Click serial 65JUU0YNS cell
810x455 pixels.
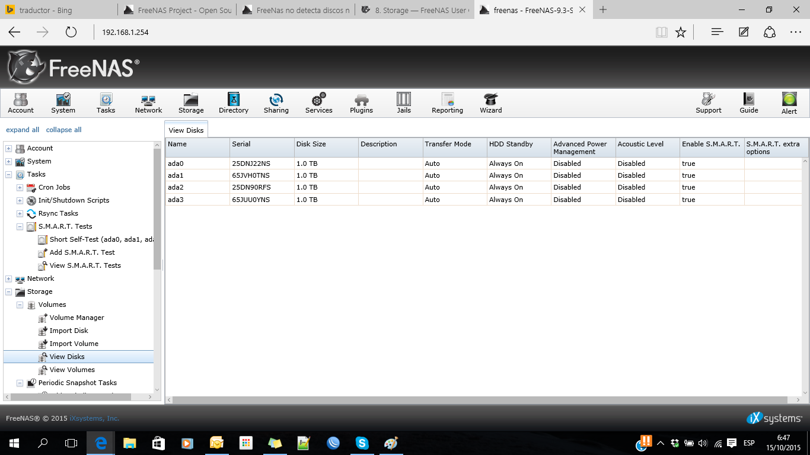click(262, 200)
